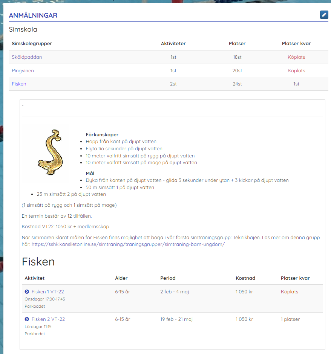The image size is (331, 354).
Task: Click '2 feb - 4 maj' period
Action: click(x=175, y=292)
